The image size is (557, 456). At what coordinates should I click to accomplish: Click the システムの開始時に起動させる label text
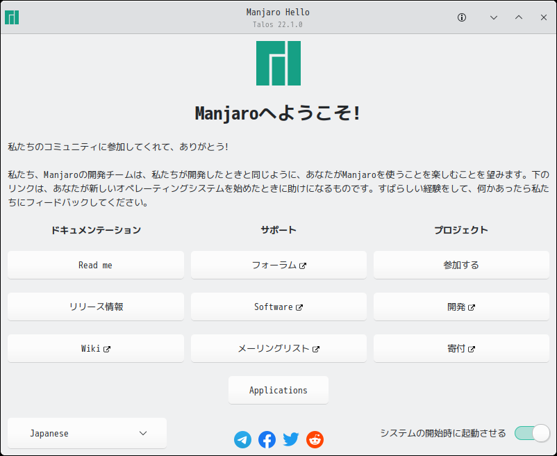(443, 433)
